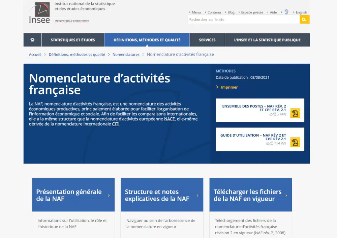Click the accessibility ear icon
The width and height of the screenshot is (337, 238).
click(x=286, y=12)
